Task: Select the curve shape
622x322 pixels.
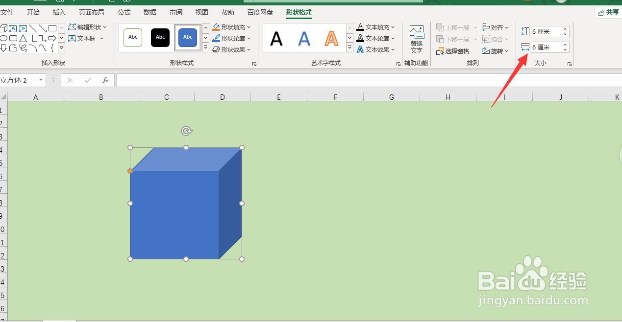Action: pyautogui.click(x=43, y=47)
